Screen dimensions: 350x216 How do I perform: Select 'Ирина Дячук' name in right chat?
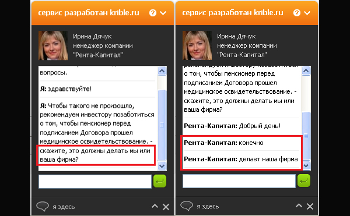click(236, 36)
